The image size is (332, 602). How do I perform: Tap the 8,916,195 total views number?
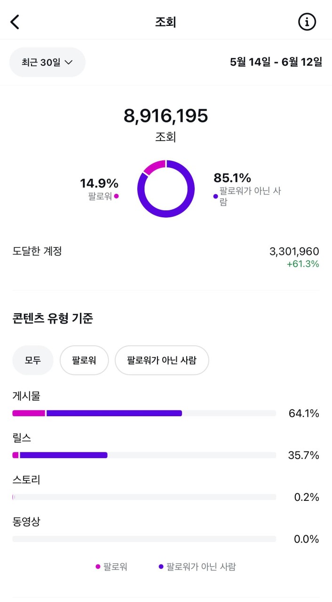(166, 116)
